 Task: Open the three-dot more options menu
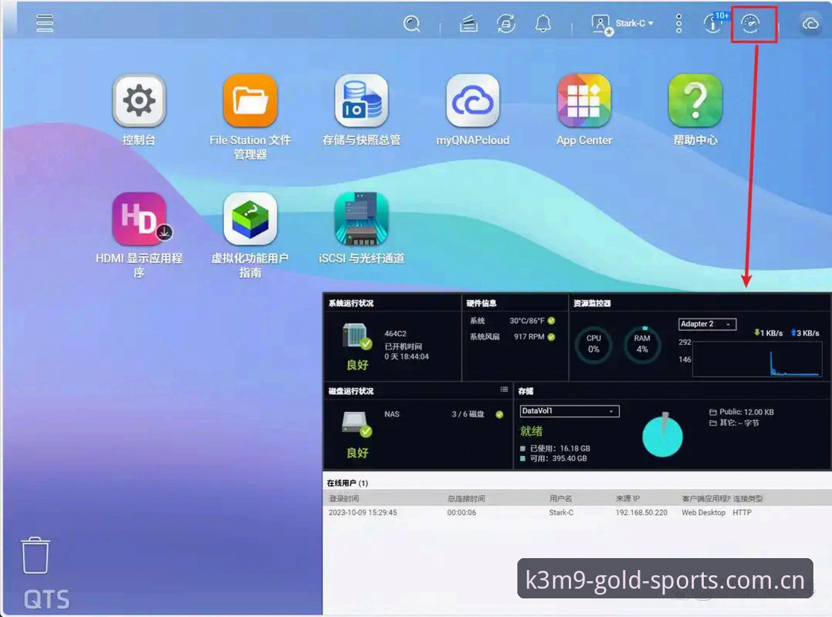click(678, 24)
